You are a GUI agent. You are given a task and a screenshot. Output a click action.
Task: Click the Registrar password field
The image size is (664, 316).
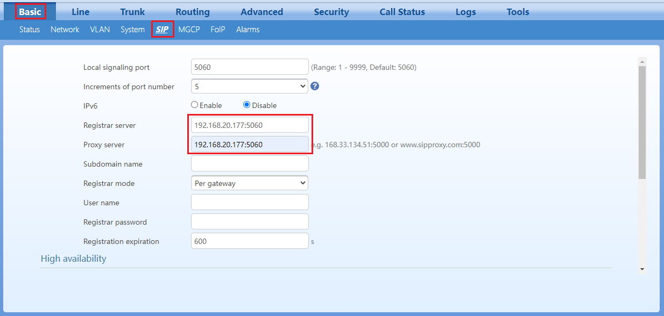coord(249,222)
